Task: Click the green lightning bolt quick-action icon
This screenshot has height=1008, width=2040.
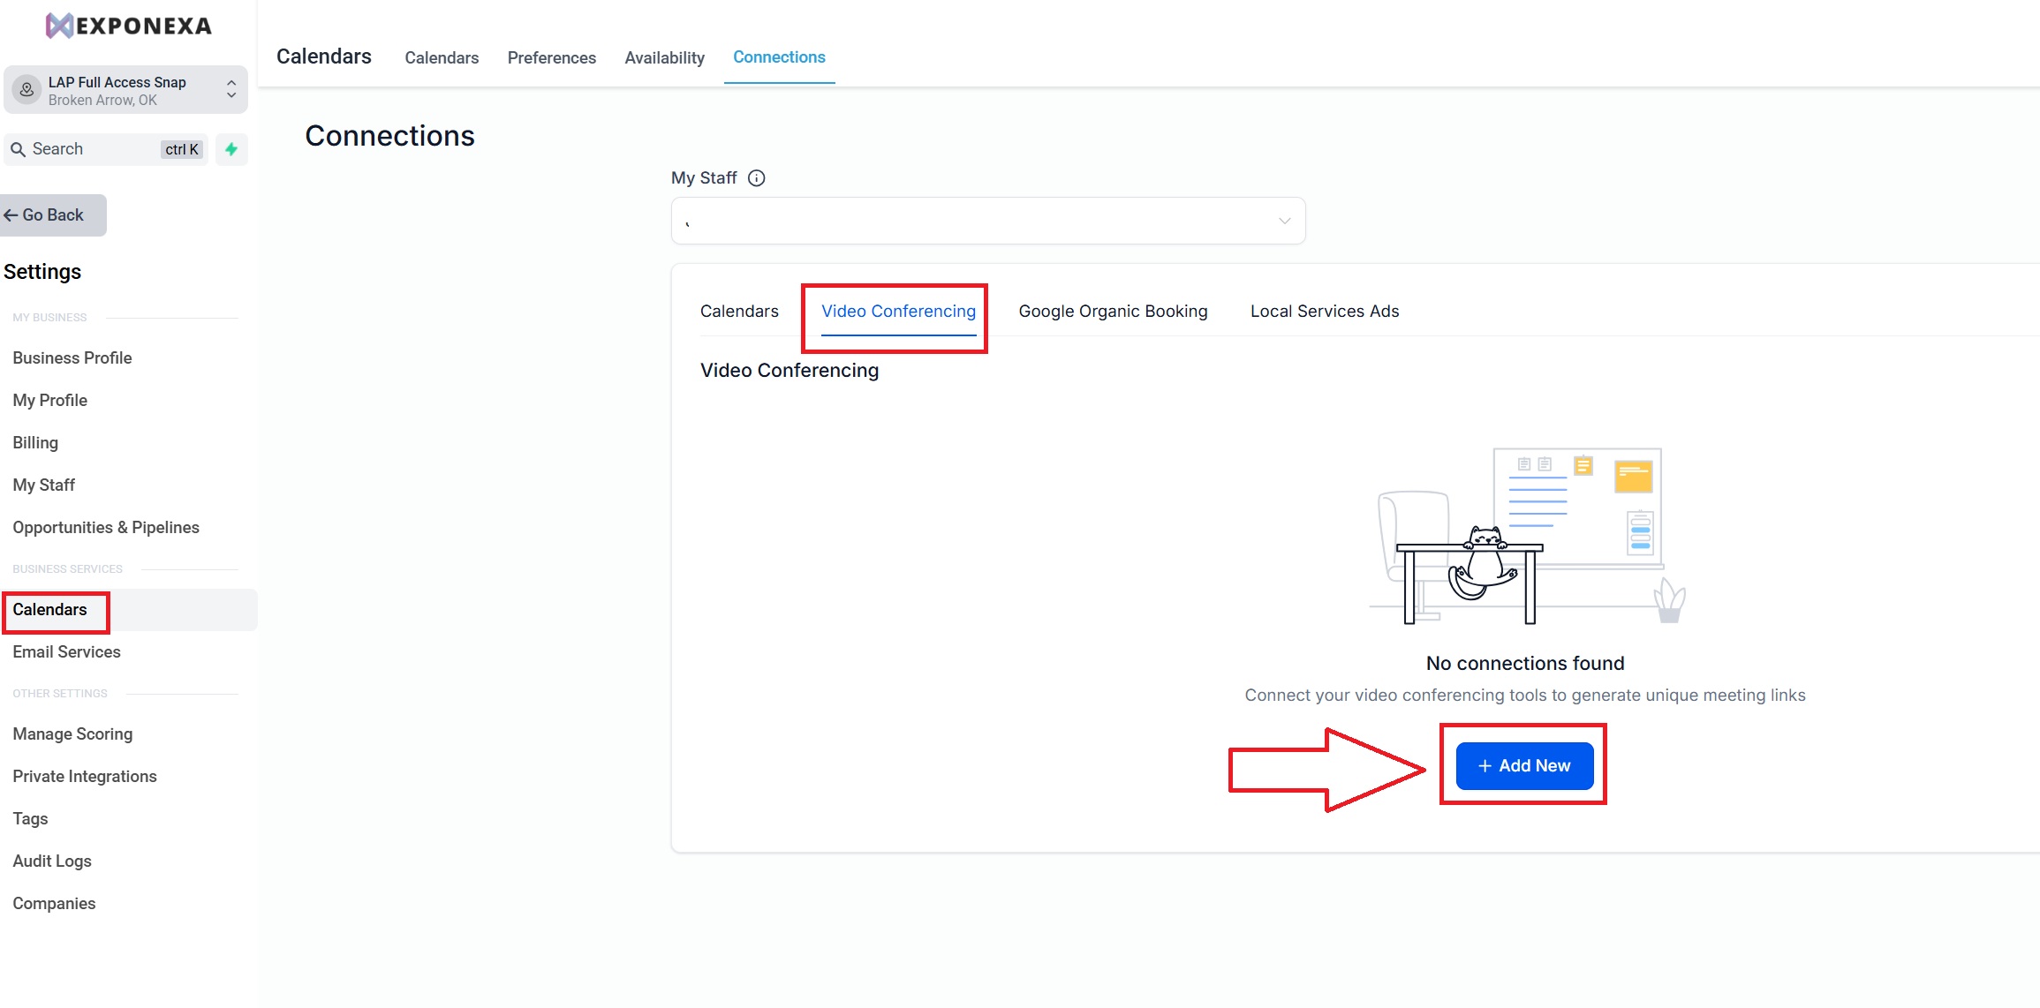Action: click(231, 149)
